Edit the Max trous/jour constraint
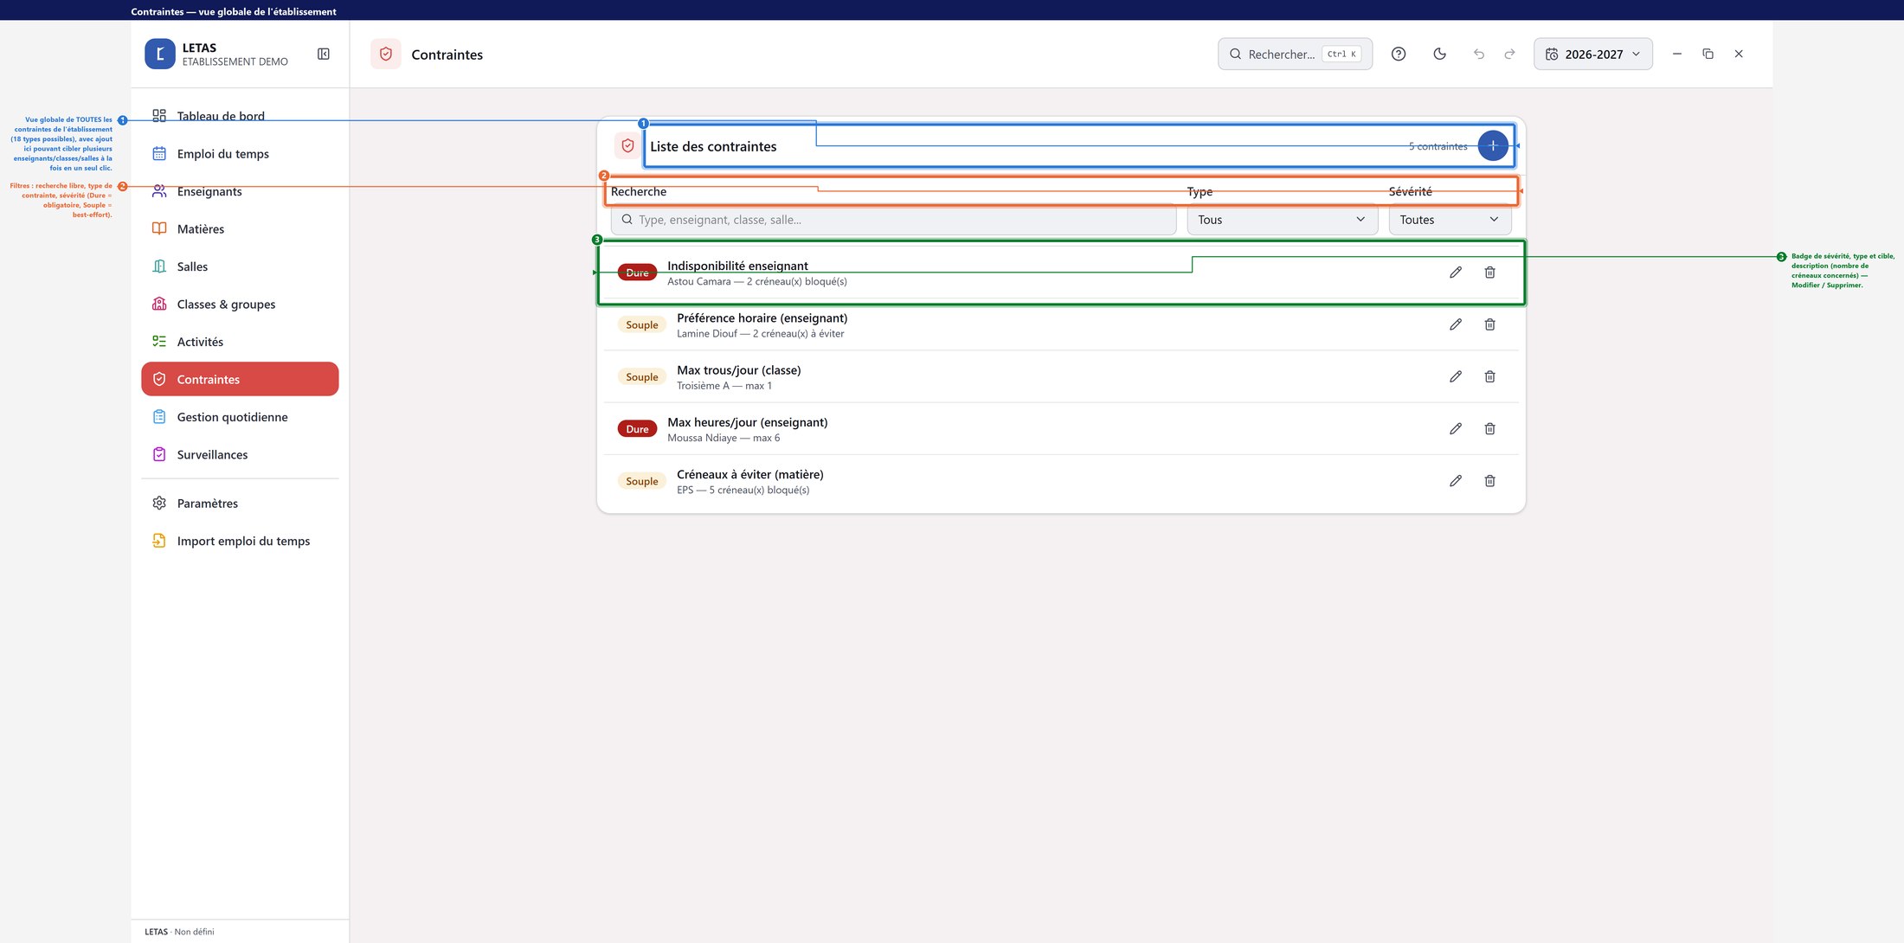The width and height of the screenshot is (1904, 943). click(x=1456, y=376)
